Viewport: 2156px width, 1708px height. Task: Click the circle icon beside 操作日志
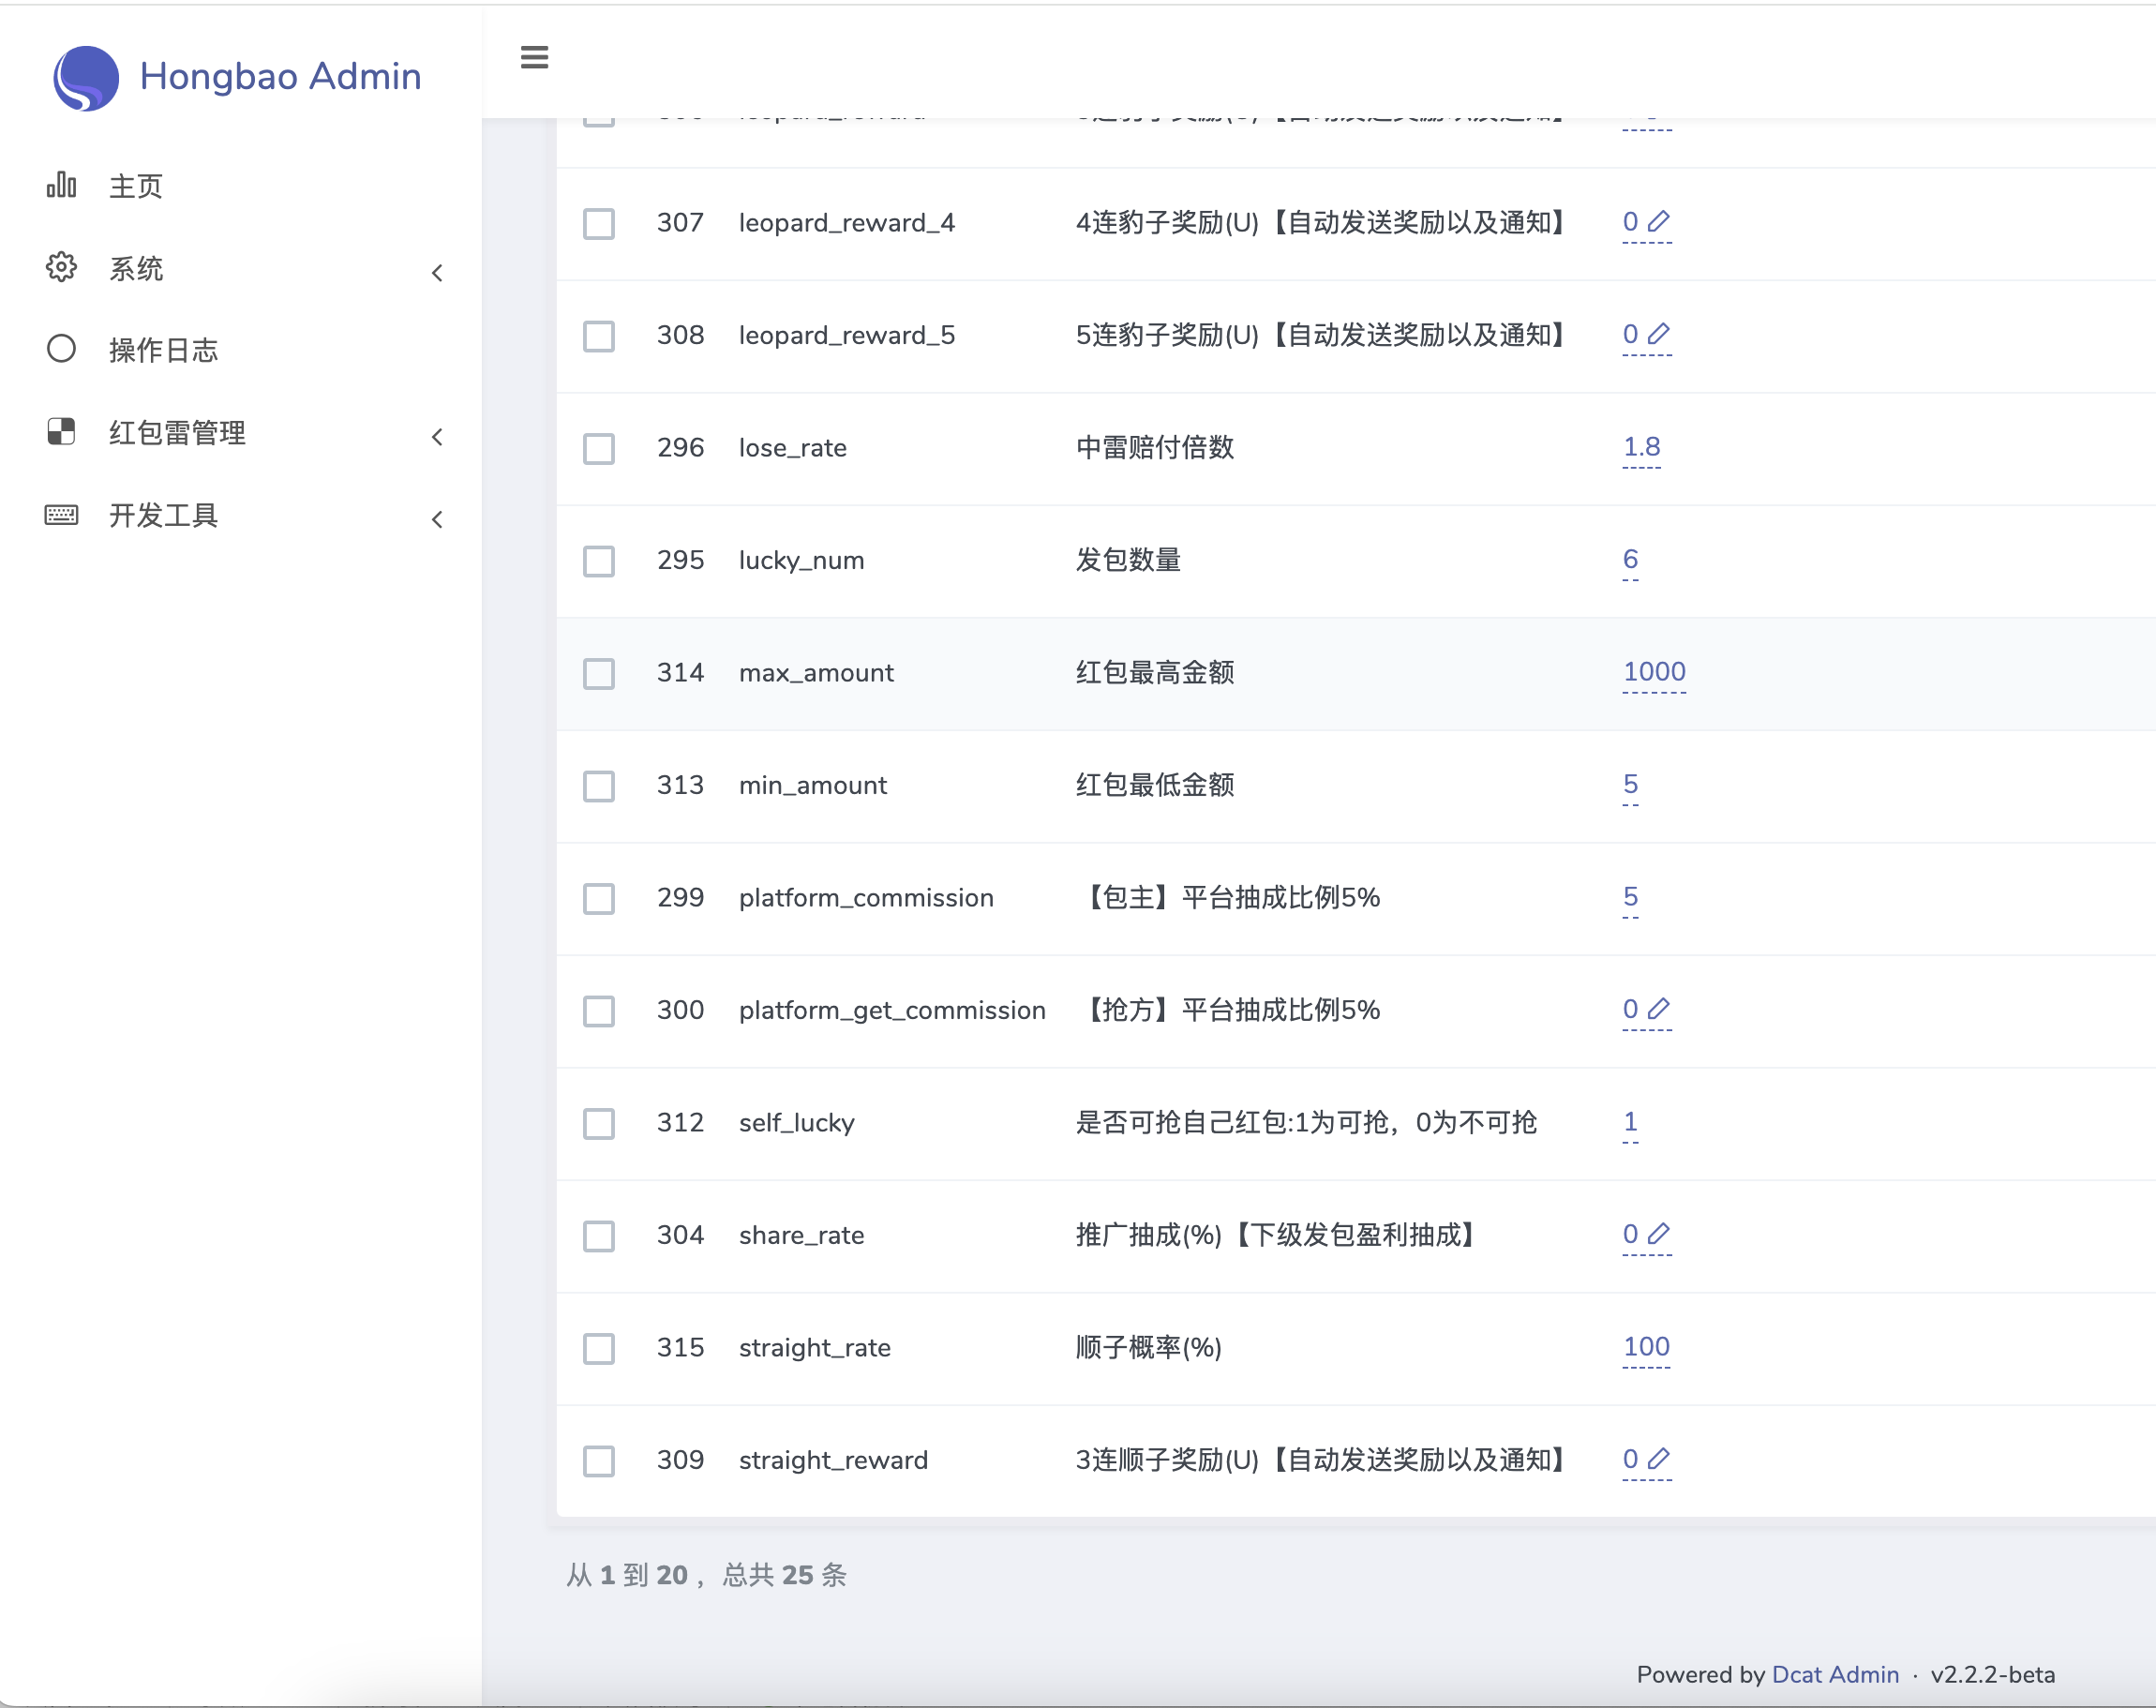coord(61,349)
